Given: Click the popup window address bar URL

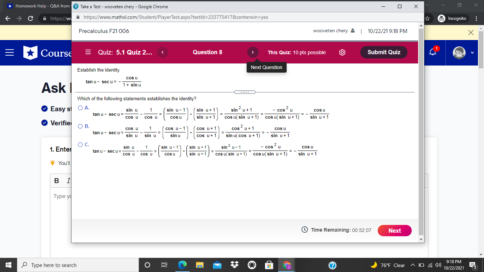Looking at the screenshot, I should coord(176,17).
